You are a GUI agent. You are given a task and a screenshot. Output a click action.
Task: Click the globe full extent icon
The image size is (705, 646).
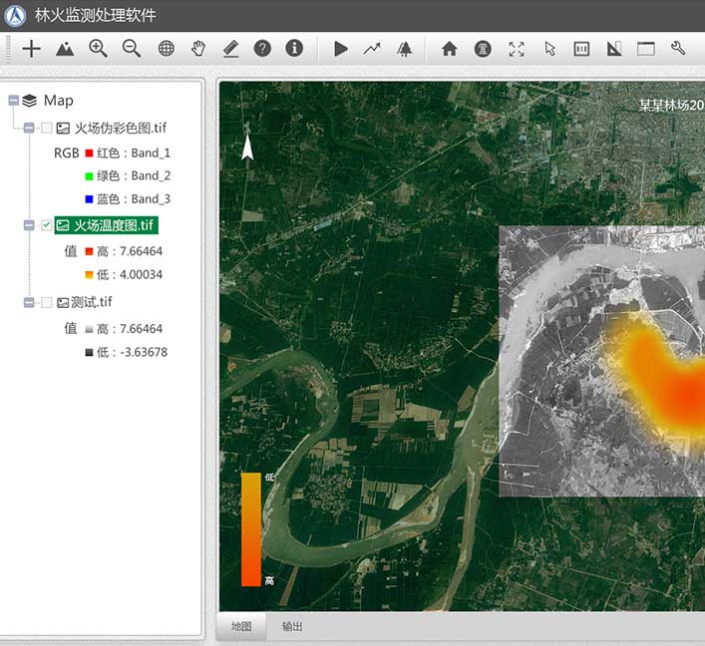(x=166, y=48)
